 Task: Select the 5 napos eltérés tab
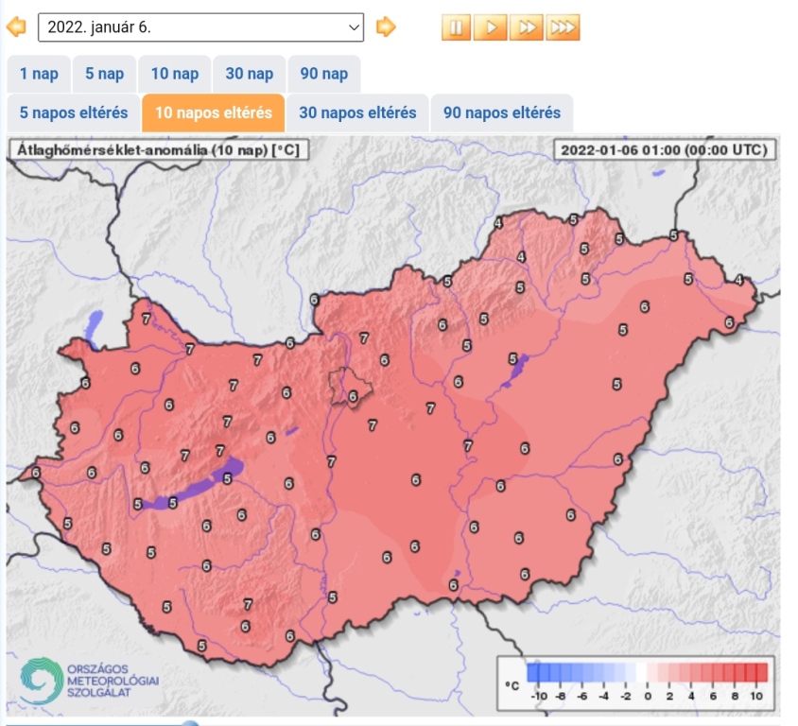pos(74,112)
